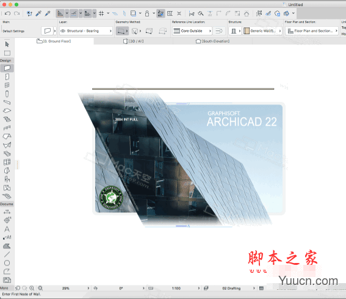Open the Generic Wall structure dropdown
The height and width of the screenshot is (299, 346).
click(x=262, y=31)
